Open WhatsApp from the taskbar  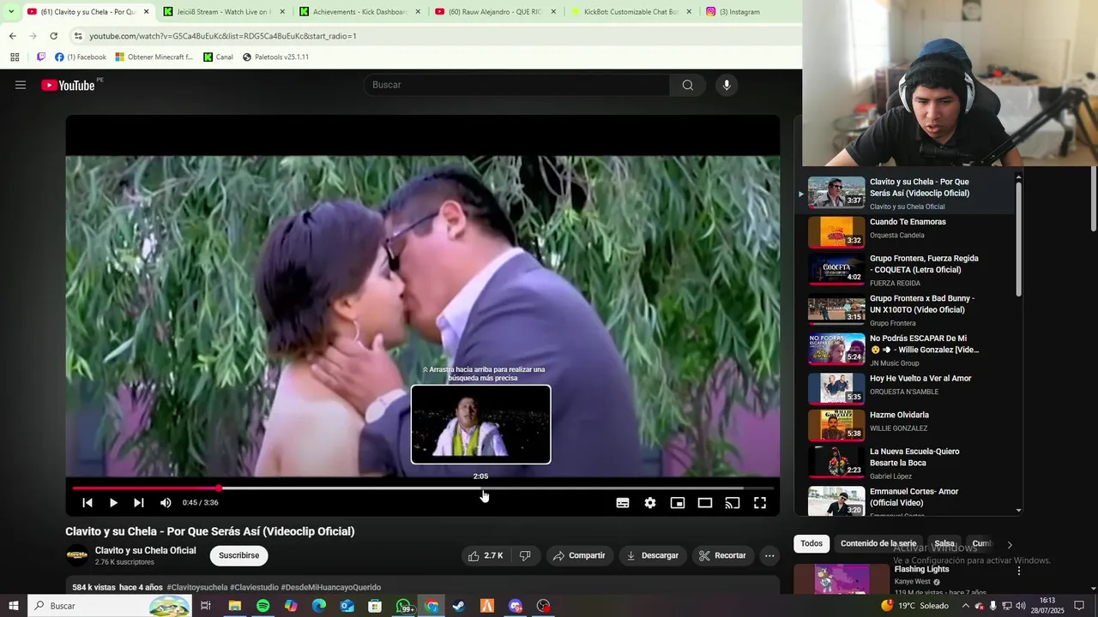[x=405, y=606]
